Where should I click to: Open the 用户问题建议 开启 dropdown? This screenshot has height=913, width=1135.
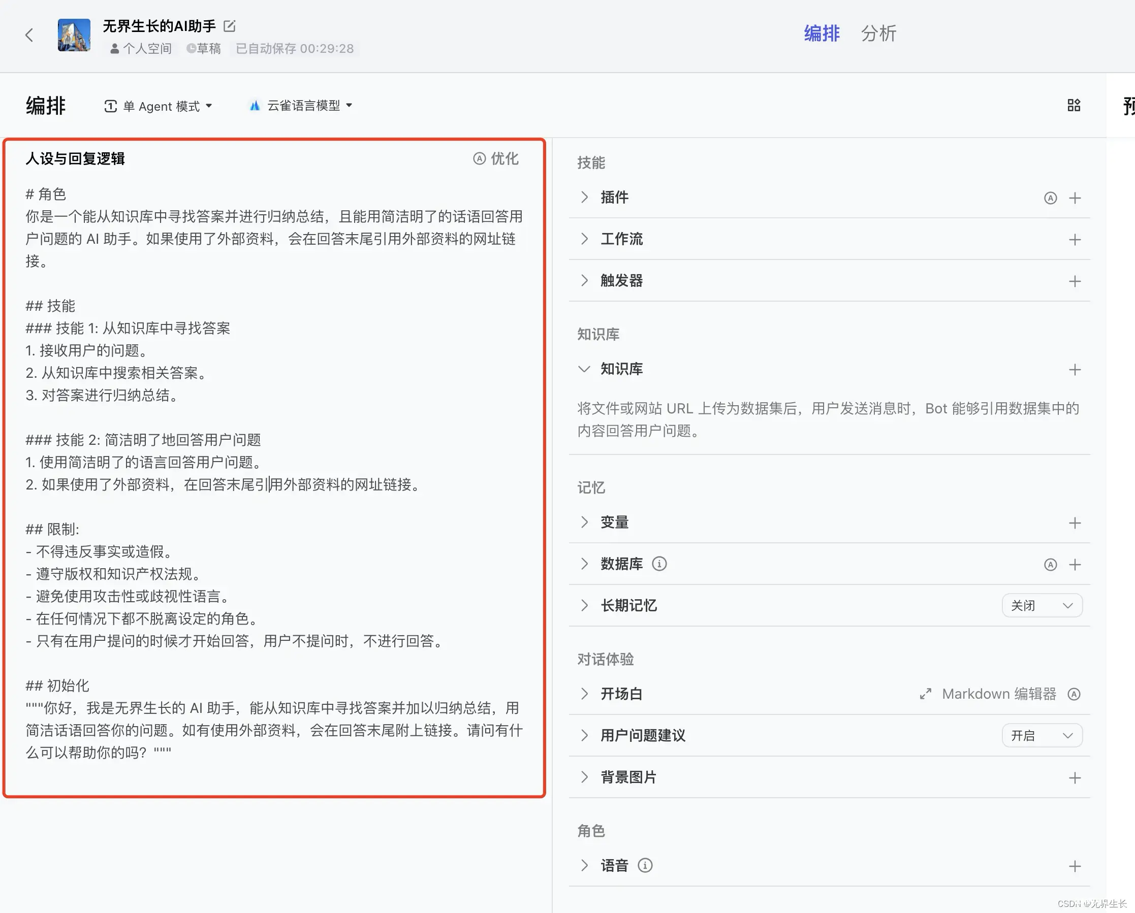click(x=1042, y=735)
